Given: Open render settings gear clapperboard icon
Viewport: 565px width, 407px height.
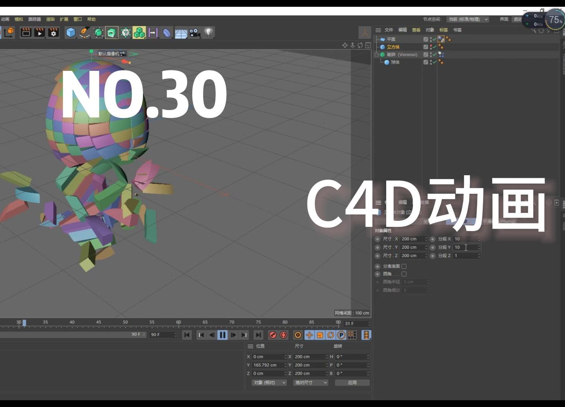Looking at the screenshot, I should point(53,33).
